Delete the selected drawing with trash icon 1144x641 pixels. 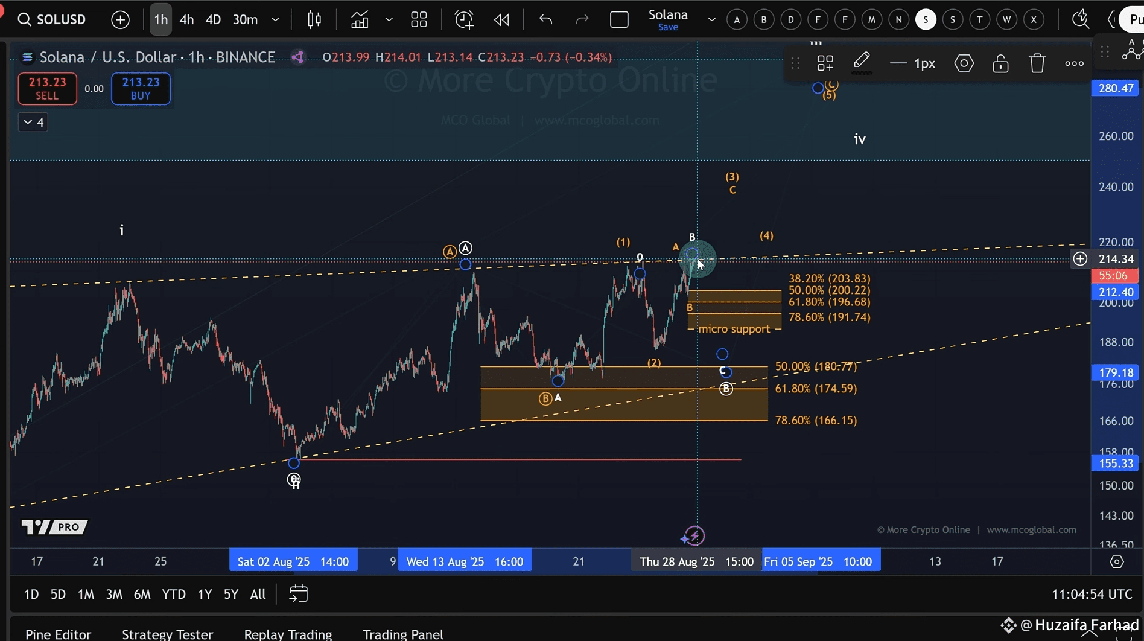[1037, 63]
